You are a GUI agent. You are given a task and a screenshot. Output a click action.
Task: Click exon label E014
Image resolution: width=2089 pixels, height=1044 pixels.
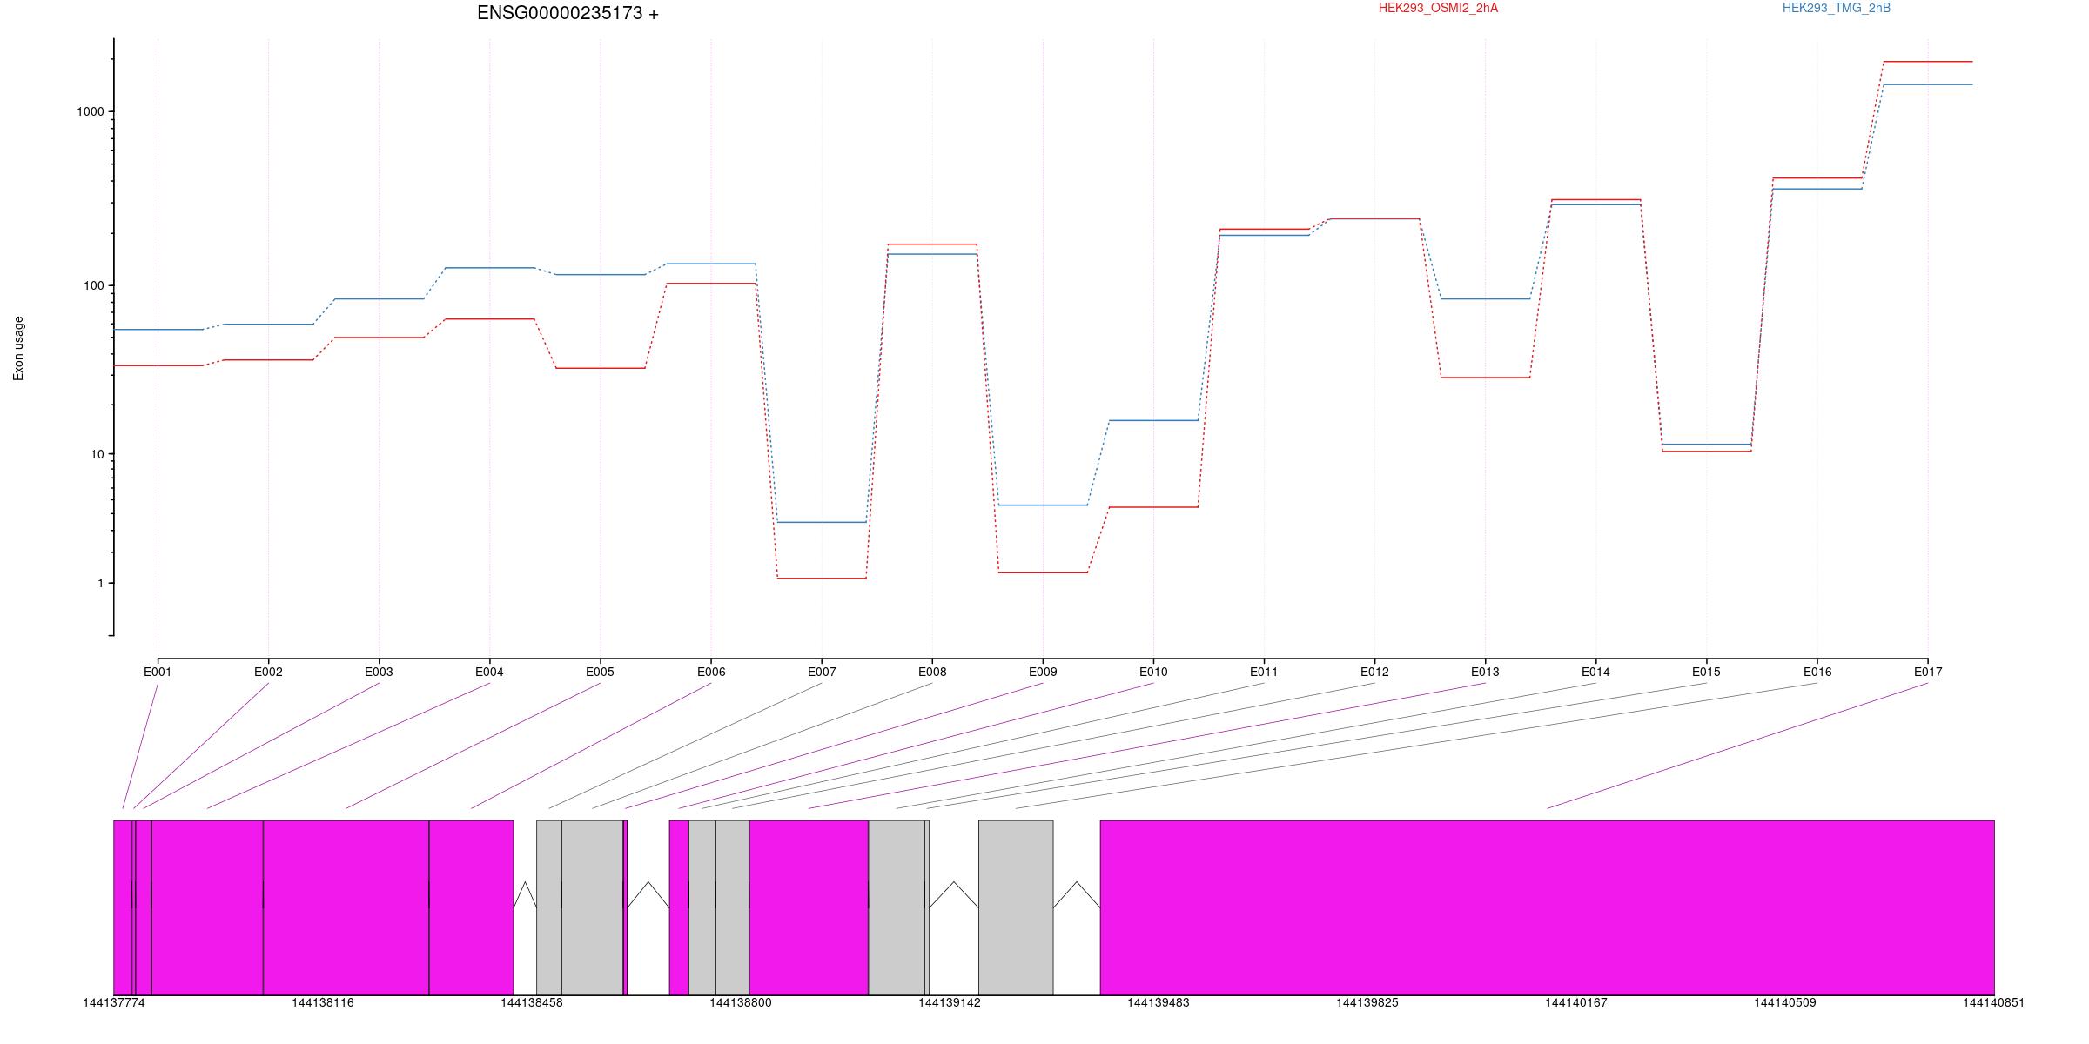click(x=1595, y=672)
